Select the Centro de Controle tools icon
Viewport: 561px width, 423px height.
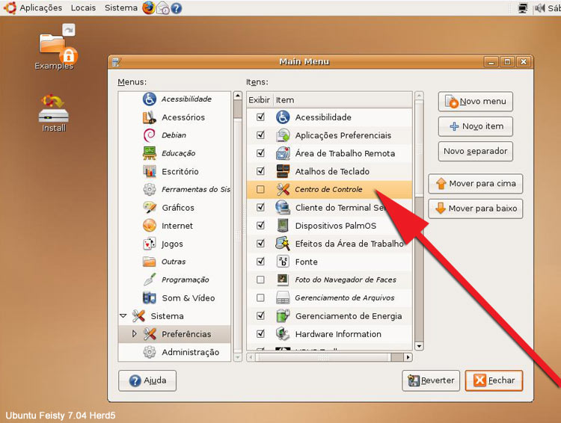pyautogui.click(x=283, y=189)
